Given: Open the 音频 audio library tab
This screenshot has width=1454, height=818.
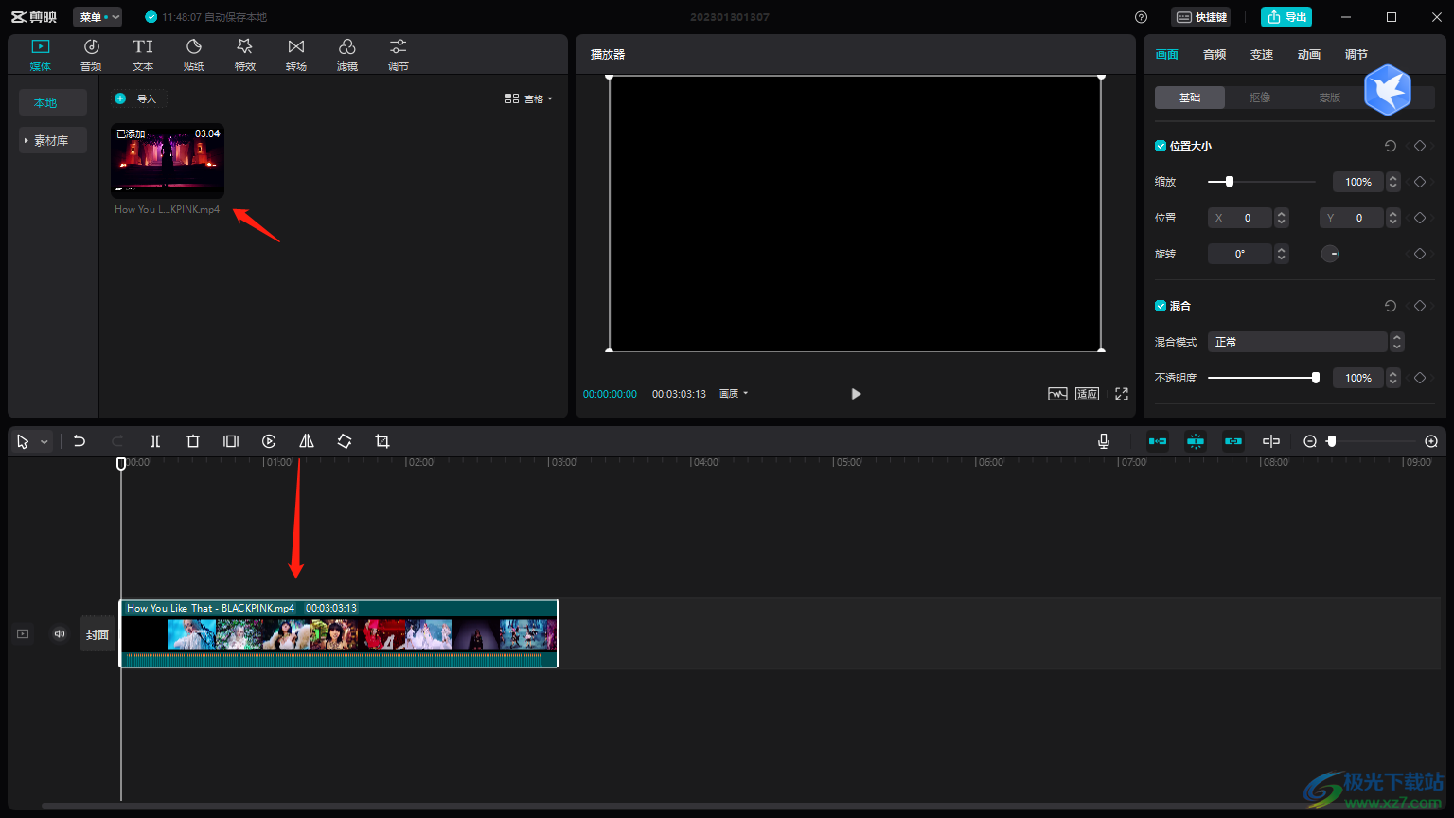Looking at the screenshot, I should 91,55.
